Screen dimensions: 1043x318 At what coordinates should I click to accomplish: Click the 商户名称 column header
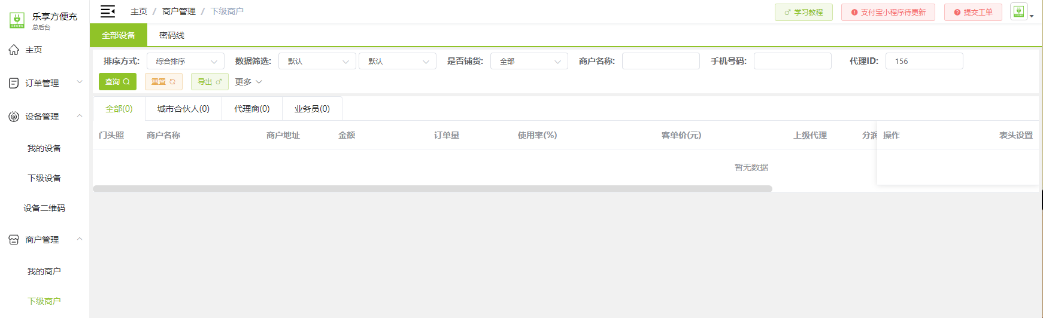(x=163, y=135)
